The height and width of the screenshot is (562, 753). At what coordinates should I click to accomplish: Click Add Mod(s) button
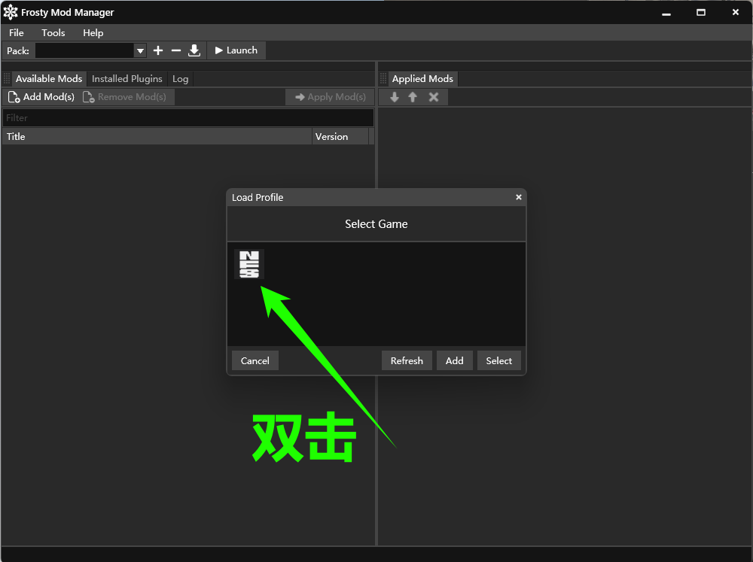41,97
